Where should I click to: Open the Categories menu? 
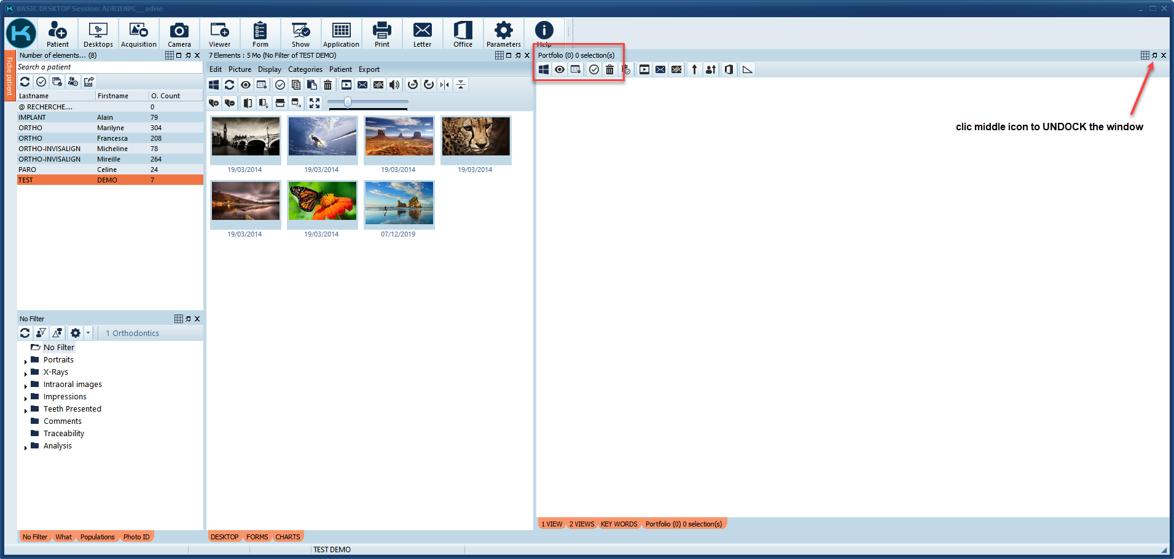point(305,69)
